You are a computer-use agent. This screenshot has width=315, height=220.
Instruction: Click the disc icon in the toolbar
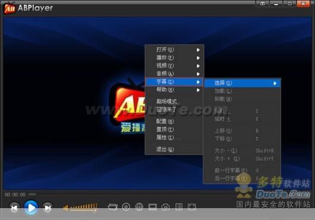coord(126,207)
